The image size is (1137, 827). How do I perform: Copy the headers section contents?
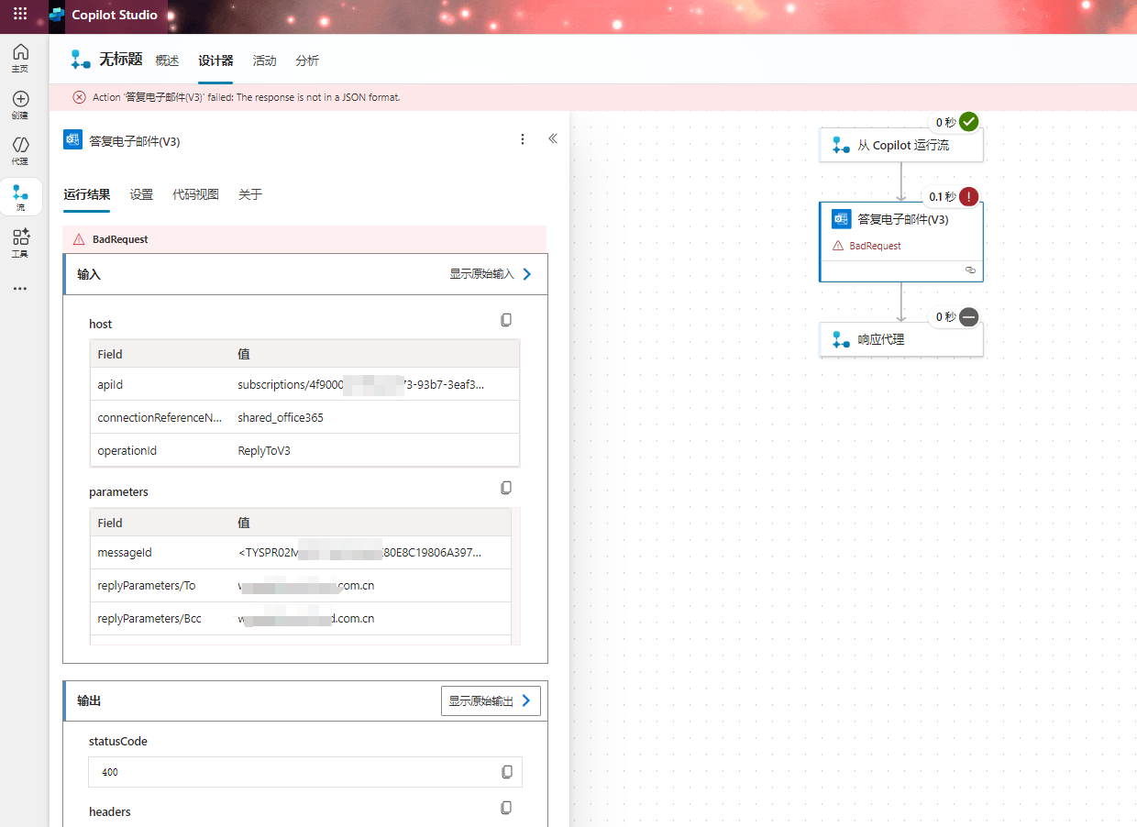pos(506,808)
